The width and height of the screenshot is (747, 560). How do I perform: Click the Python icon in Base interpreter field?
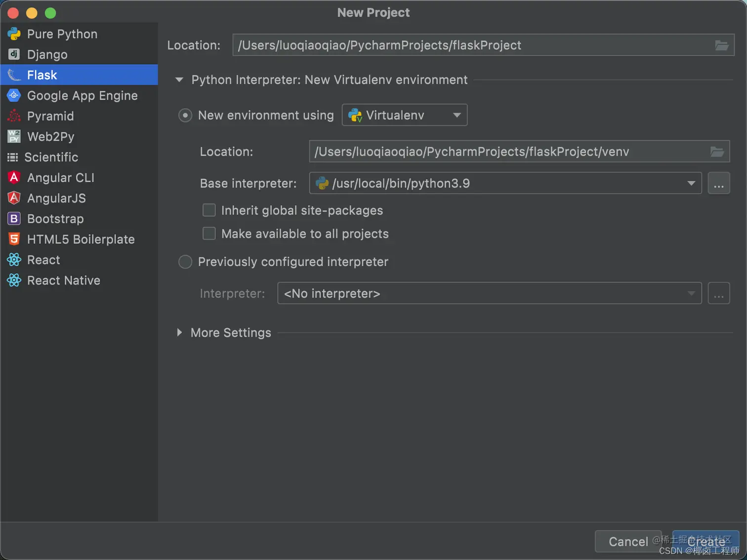point(322,183)
